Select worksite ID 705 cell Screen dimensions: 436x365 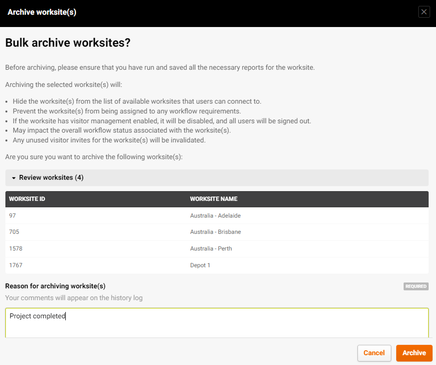14,232
